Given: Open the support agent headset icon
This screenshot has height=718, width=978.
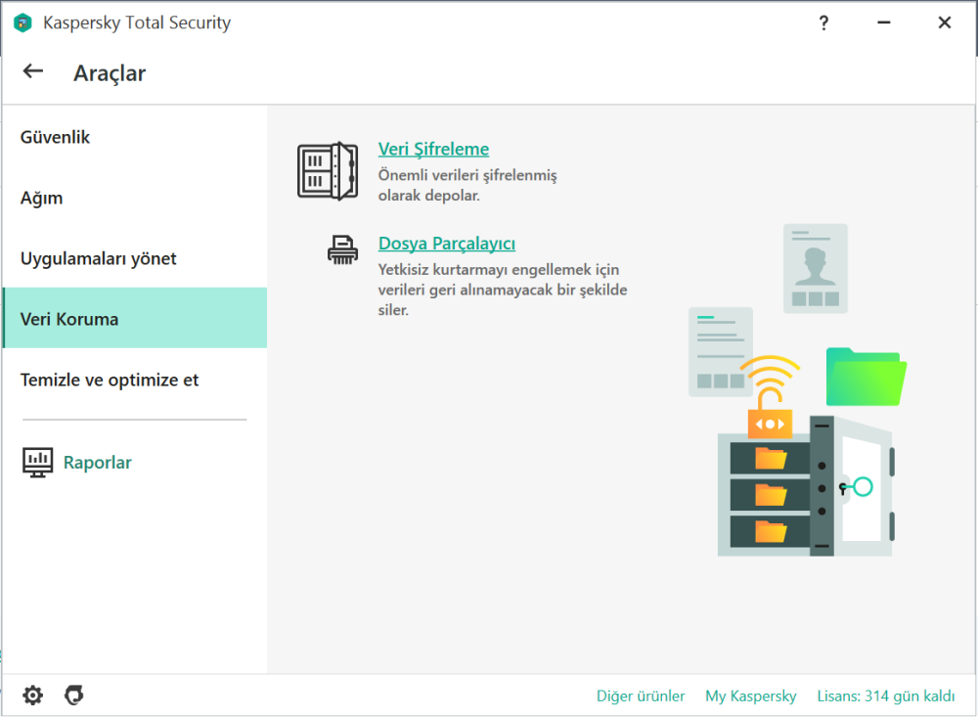Looking at the screenshot, I should pos(74,695).
